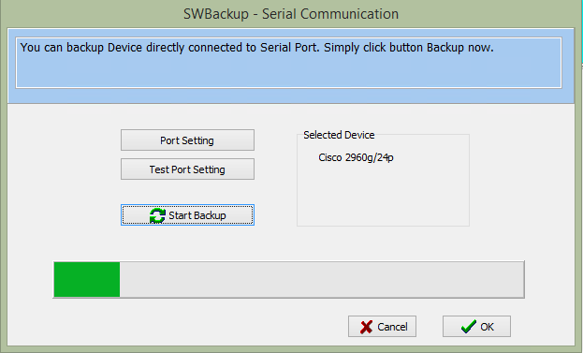The image size is (583, 353).
Task: Click the empty gray section of progress bar
Action: pyautogui.click(x=322, y=279)
